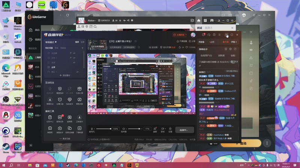
Task: Adjust the 麦克风 volume slider
Action: pos(103,129)
